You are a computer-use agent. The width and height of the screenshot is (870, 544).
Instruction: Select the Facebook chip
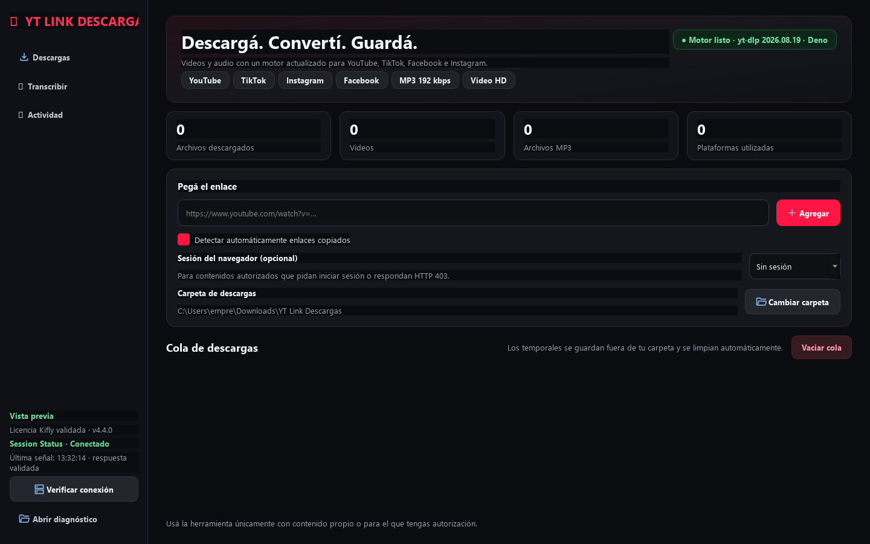pyautogui.click(x=361, y=80)
